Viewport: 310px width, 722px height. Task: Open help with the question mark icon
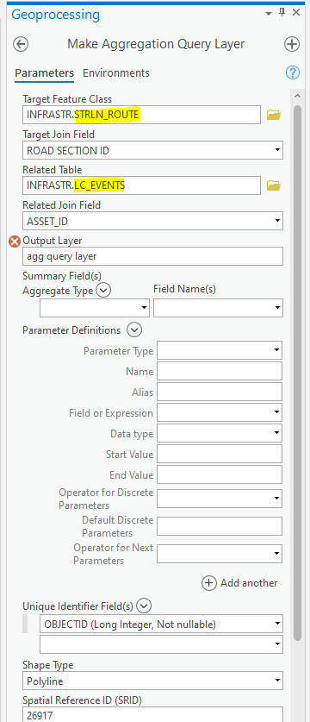pyautogui.click(x=293, y=72)
